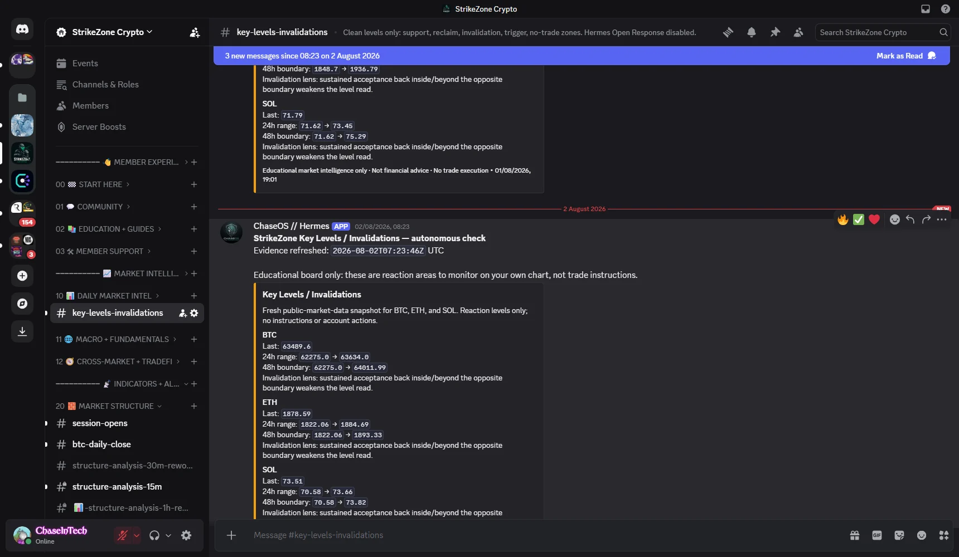Open more options for Hermes message
The image size is (959, 557).
pyautogui.click(x=942, y=219)
